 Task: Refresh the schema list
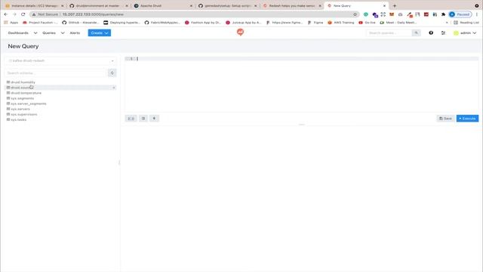pyautogui.click(x=112, y=73)
